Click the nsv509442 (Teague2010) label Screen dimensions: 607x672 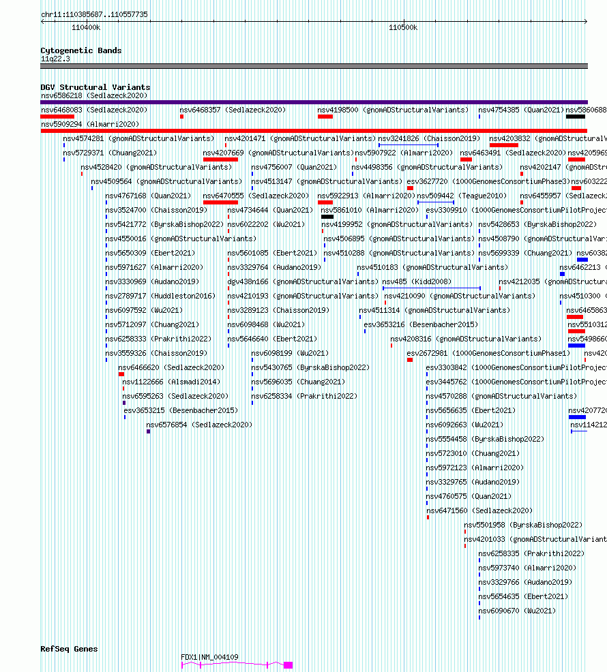click(462, 196)
